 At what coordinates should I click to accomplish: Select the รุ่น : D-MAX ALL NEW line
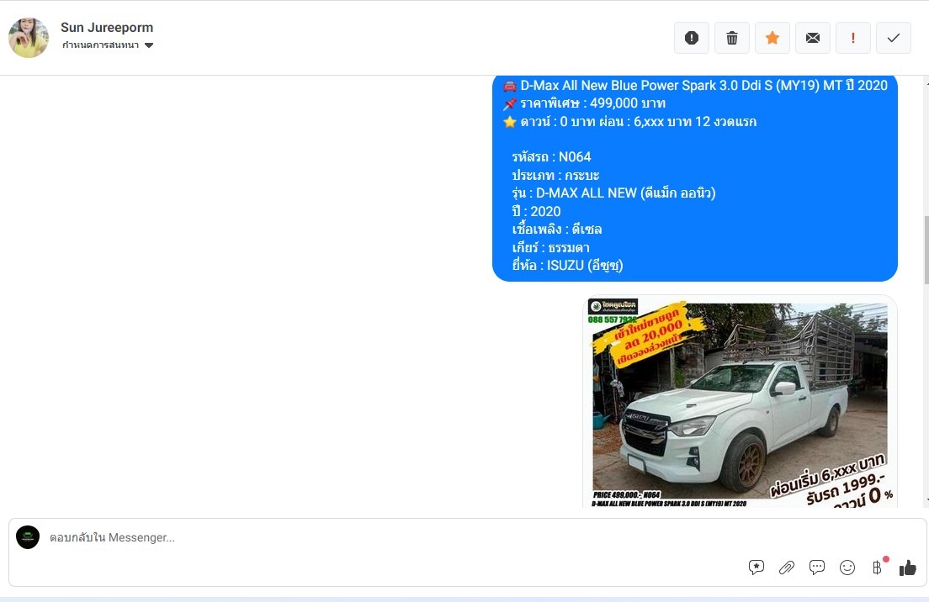[x=613, y=193]
